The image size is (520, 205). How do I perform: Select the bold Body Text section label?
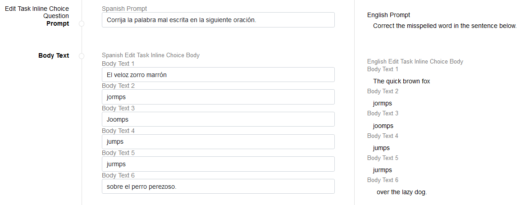point(54,56)
